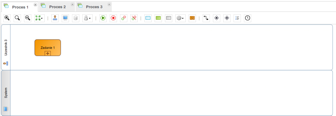
Task: Switch to the Proces 2 tab
Action: (x=57, y=7)
